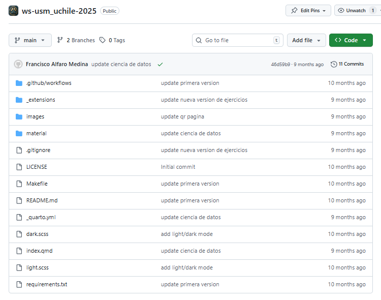Click the .github/workflows folder icon
Image resolution: width=381 pixels, height=300 pixels.
(x=19, y=83)
